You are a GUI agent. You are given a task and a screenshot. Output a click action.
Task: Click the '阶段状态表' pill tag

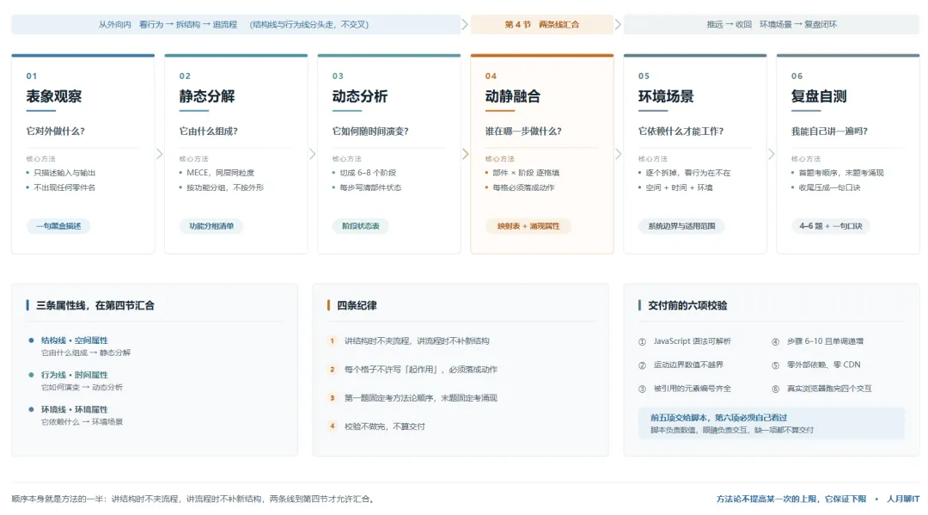click(360, 226)
